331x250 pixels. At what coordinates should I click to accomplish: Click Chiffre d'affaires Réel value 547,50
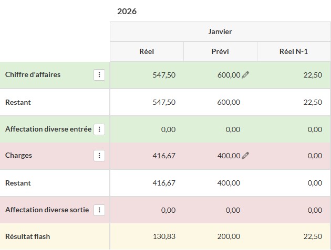pyautogui.click(x=164, y=75)
